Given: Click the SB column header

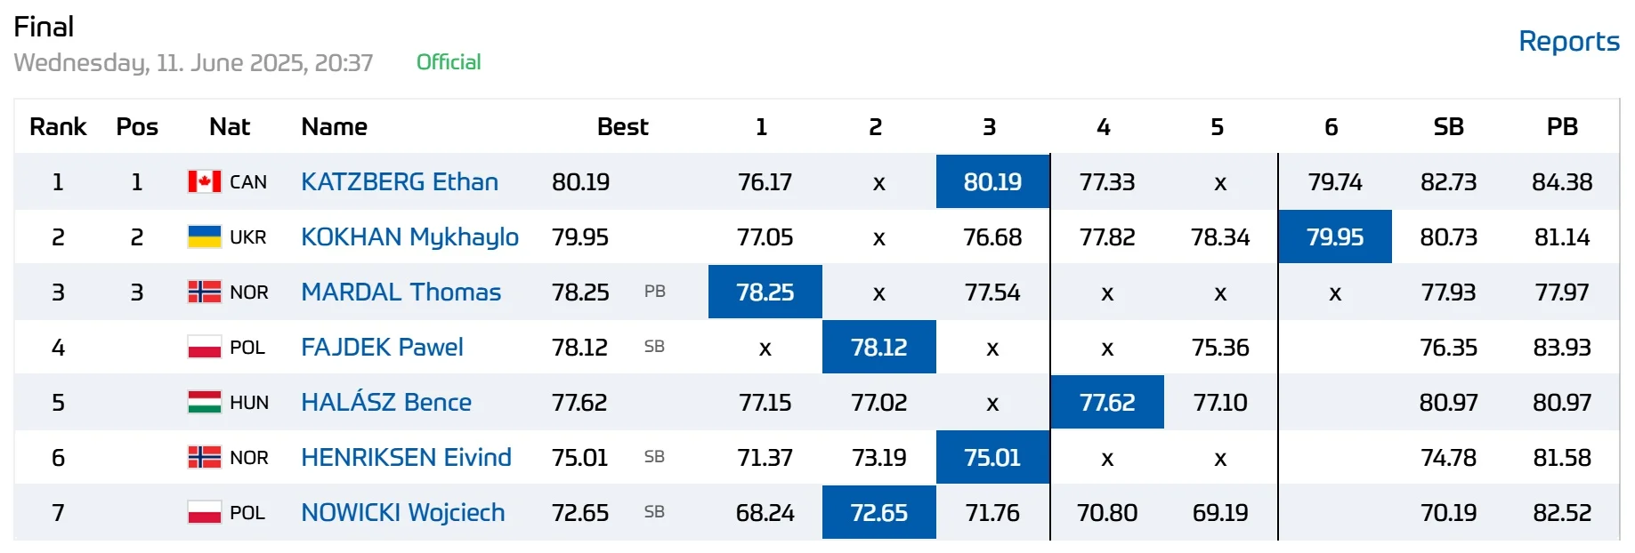Looking at the screenshot, I should [x=1448, y=127].
